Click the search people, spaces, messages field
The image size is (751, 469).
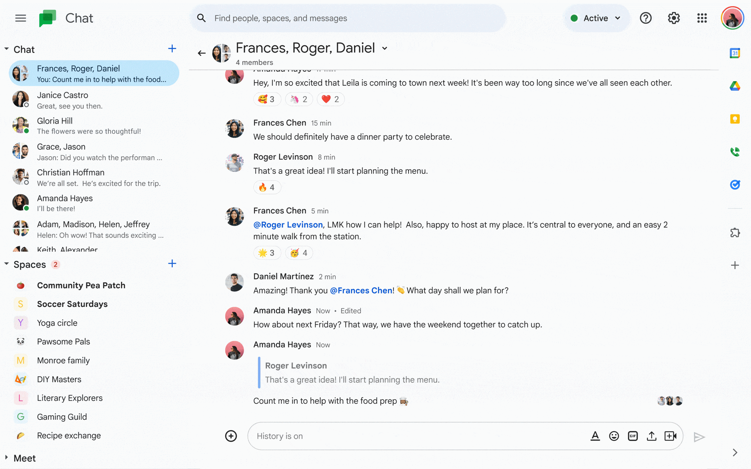348,18
